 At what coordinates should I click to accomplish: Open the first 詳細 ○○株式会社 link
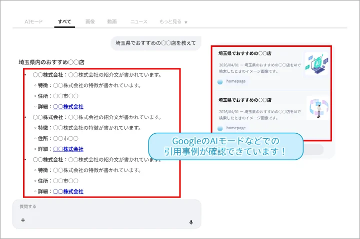click(x=68, y=107)
